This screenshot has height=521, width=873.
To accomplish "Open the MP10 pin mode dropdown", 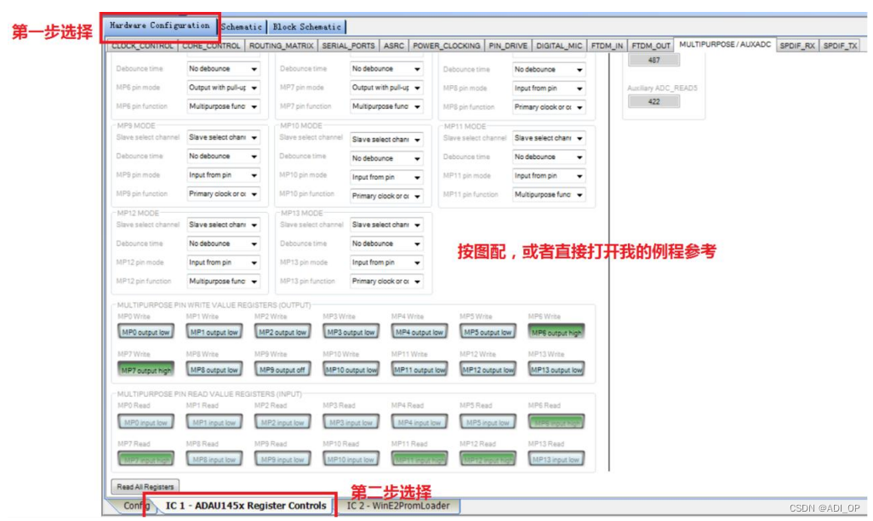I will tap(386, 177).
